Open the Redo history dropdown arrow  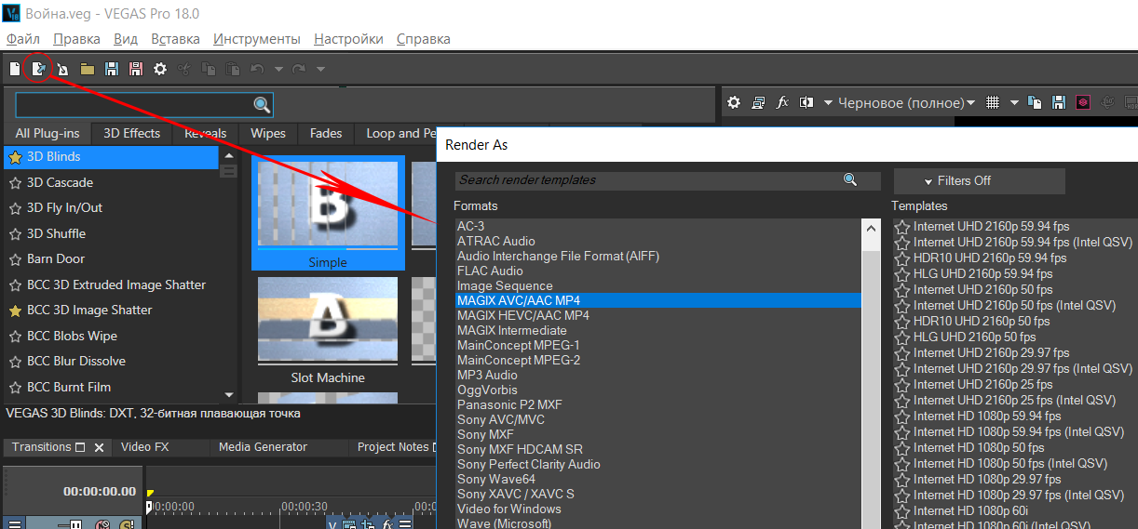click(320, 69)
